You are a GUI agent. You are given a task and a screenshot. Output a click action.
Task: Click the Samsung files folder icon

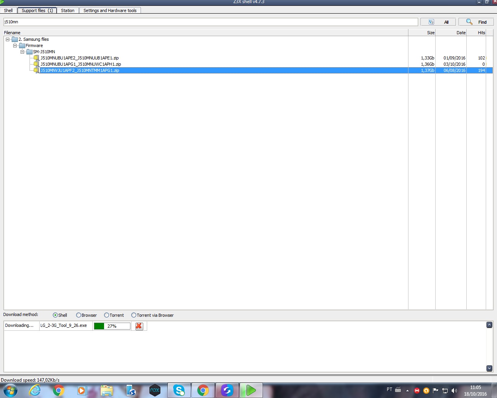tap(15, 39)
